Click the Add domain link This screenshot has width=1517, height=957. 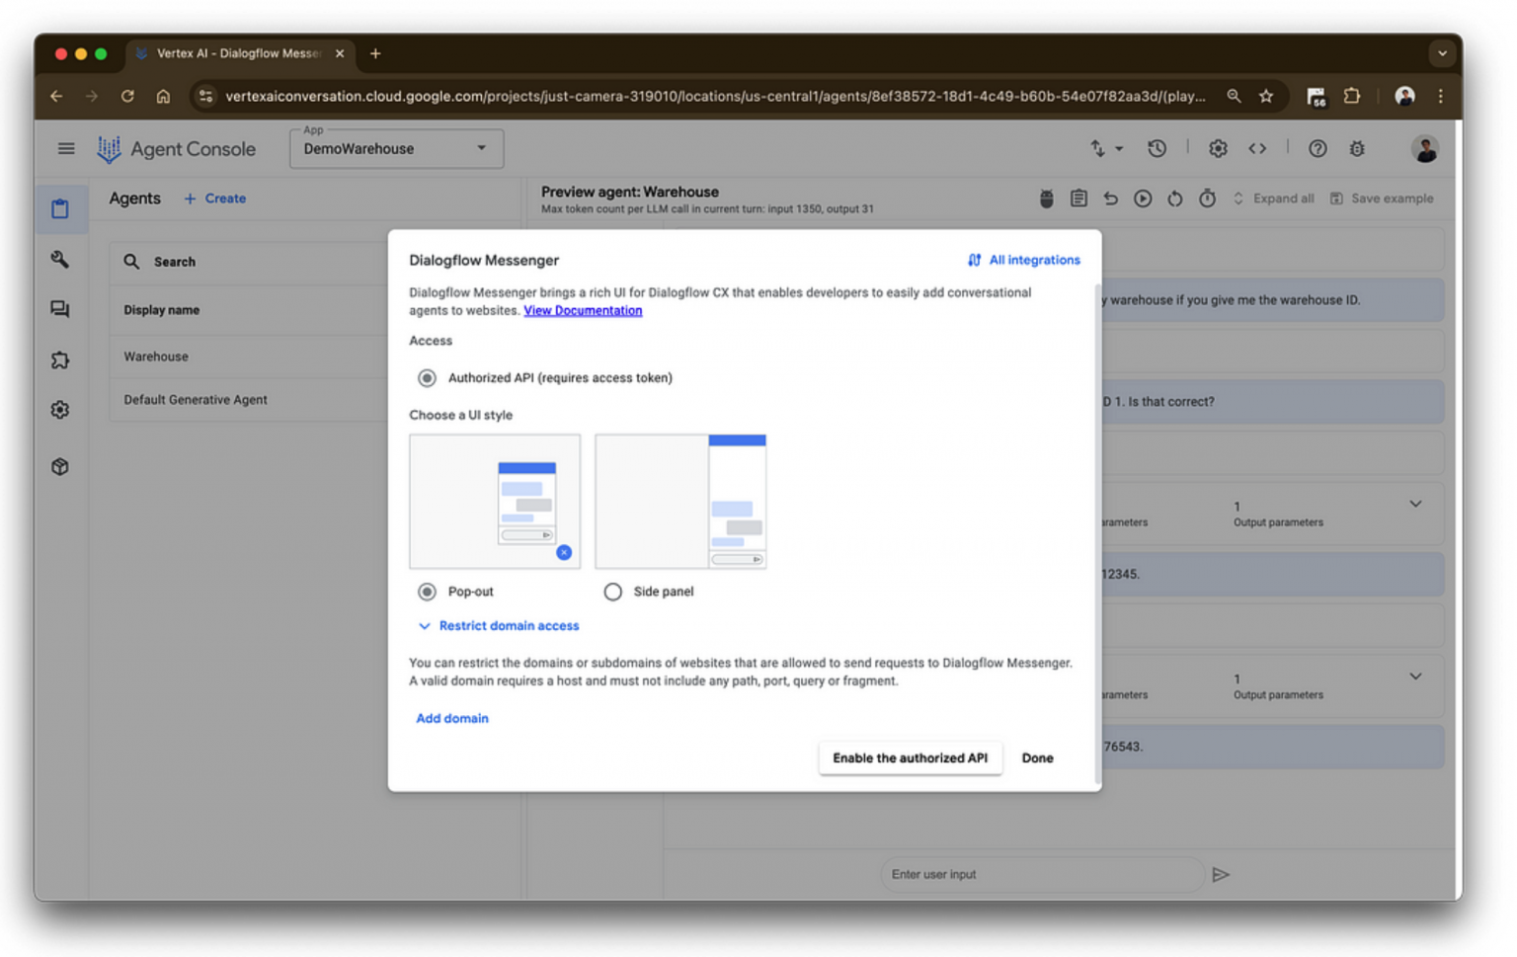point(452,718)
